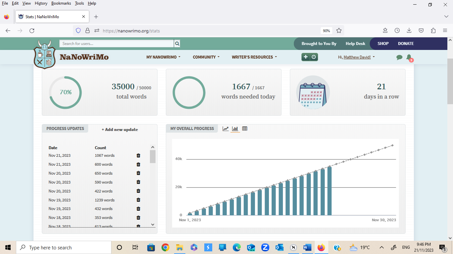The width and height of the screenshot is (453, 254).
Task: Open the Tools menu
Action: tap(80, 3)
